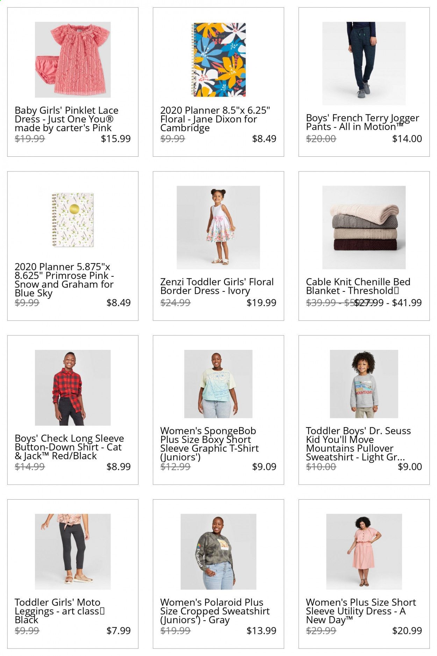Open the pink Utility Dress photo
The height and width of the screenshot is (656, 437).
(364, 552)
